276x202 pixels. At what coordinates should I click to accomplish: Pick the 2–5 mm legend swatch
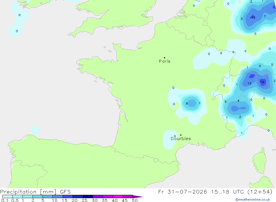[38, 196]
